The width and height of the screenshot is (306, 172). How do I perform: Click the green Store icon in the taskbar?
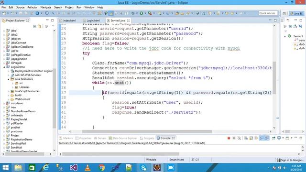point(32,168)
